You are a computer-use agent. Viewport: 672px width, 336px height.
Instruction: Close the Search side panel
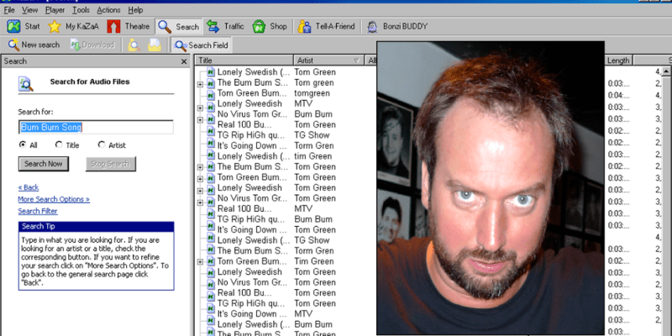click(x=184, y=61)
